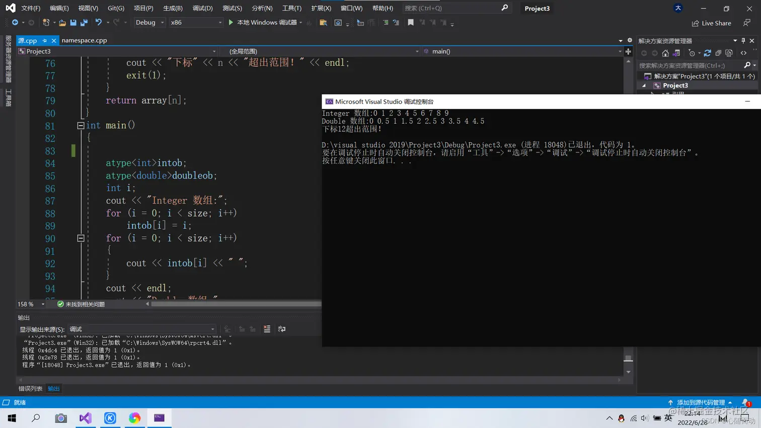
Task: Click the open file folder icon
Action: [x=62, y=23]
